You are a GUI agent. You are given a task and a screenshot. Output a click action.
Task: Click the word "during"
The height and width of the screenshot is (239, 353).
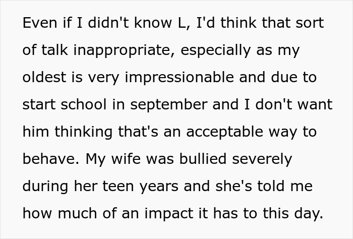(44, 187)
